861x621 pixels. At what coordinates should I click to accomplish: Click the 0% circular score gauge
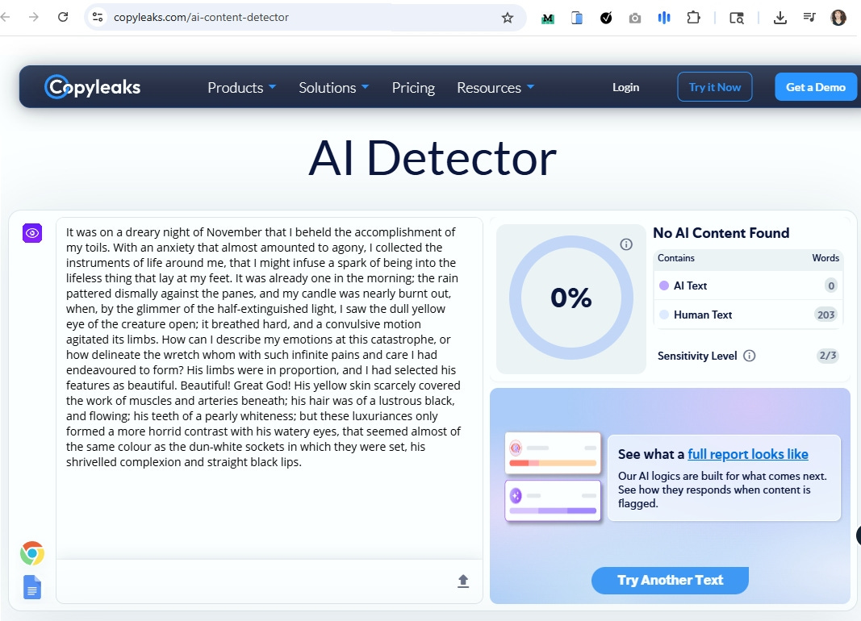(x=571, y=298)
